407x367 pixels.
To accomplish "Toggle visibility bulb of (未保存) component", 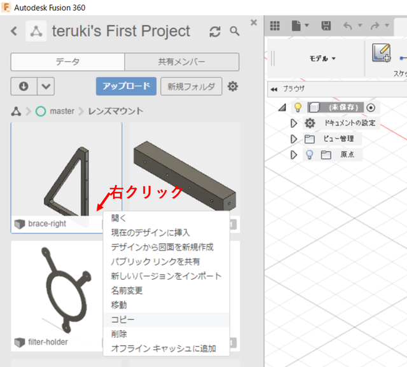I will click(x=298, y=107).
